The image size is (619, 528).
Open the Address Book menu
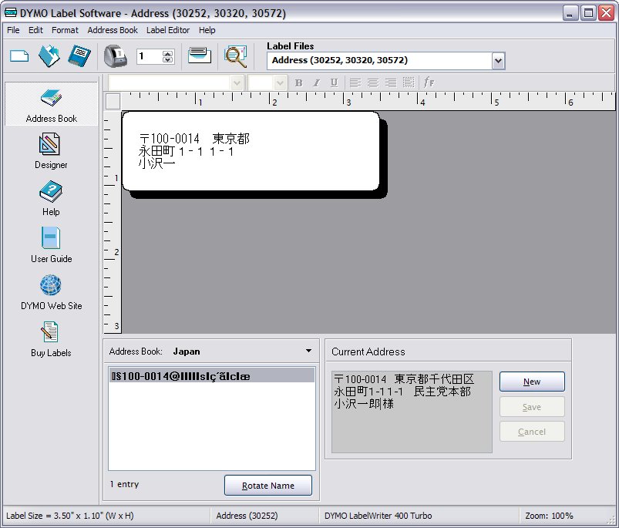point(113,30)
